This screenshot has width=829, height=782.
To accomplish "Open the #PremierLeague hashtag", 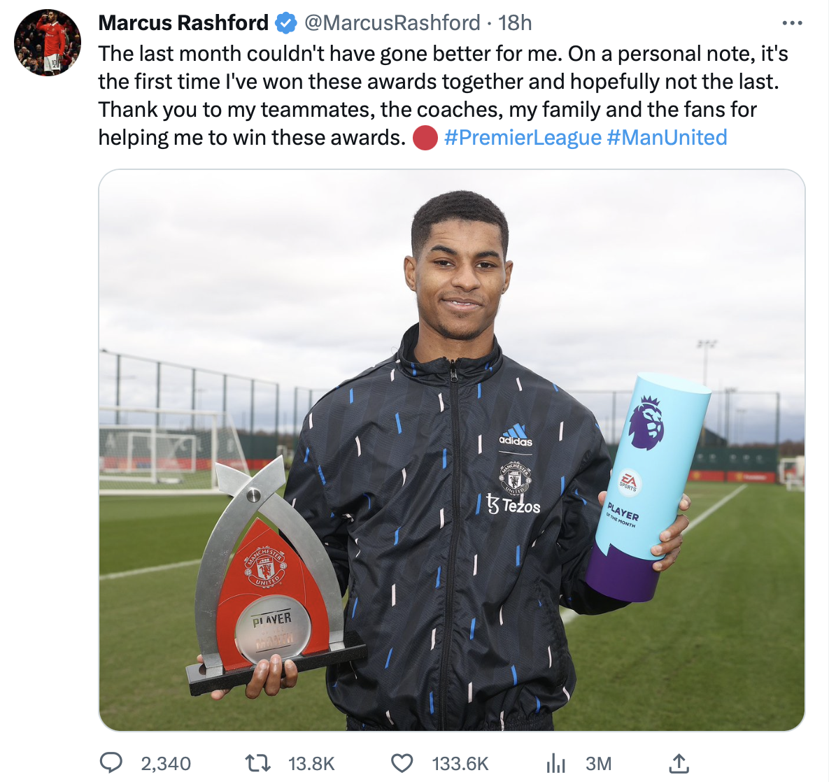I will click(x=523, y=138).
